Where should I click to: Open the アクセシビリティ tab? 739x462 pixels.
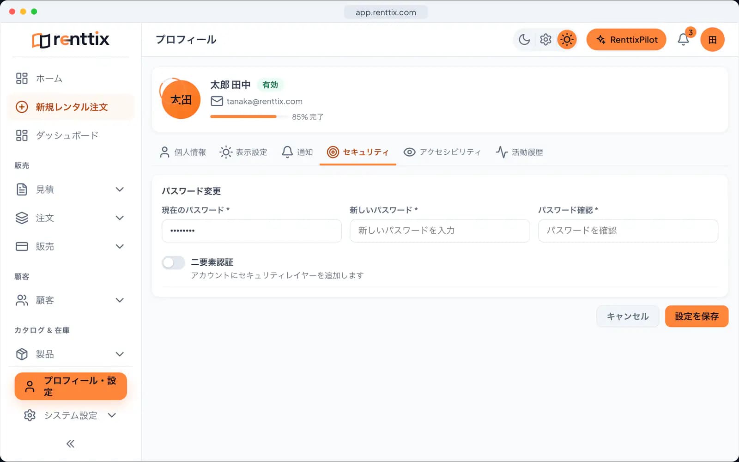[x=442, y=152]
